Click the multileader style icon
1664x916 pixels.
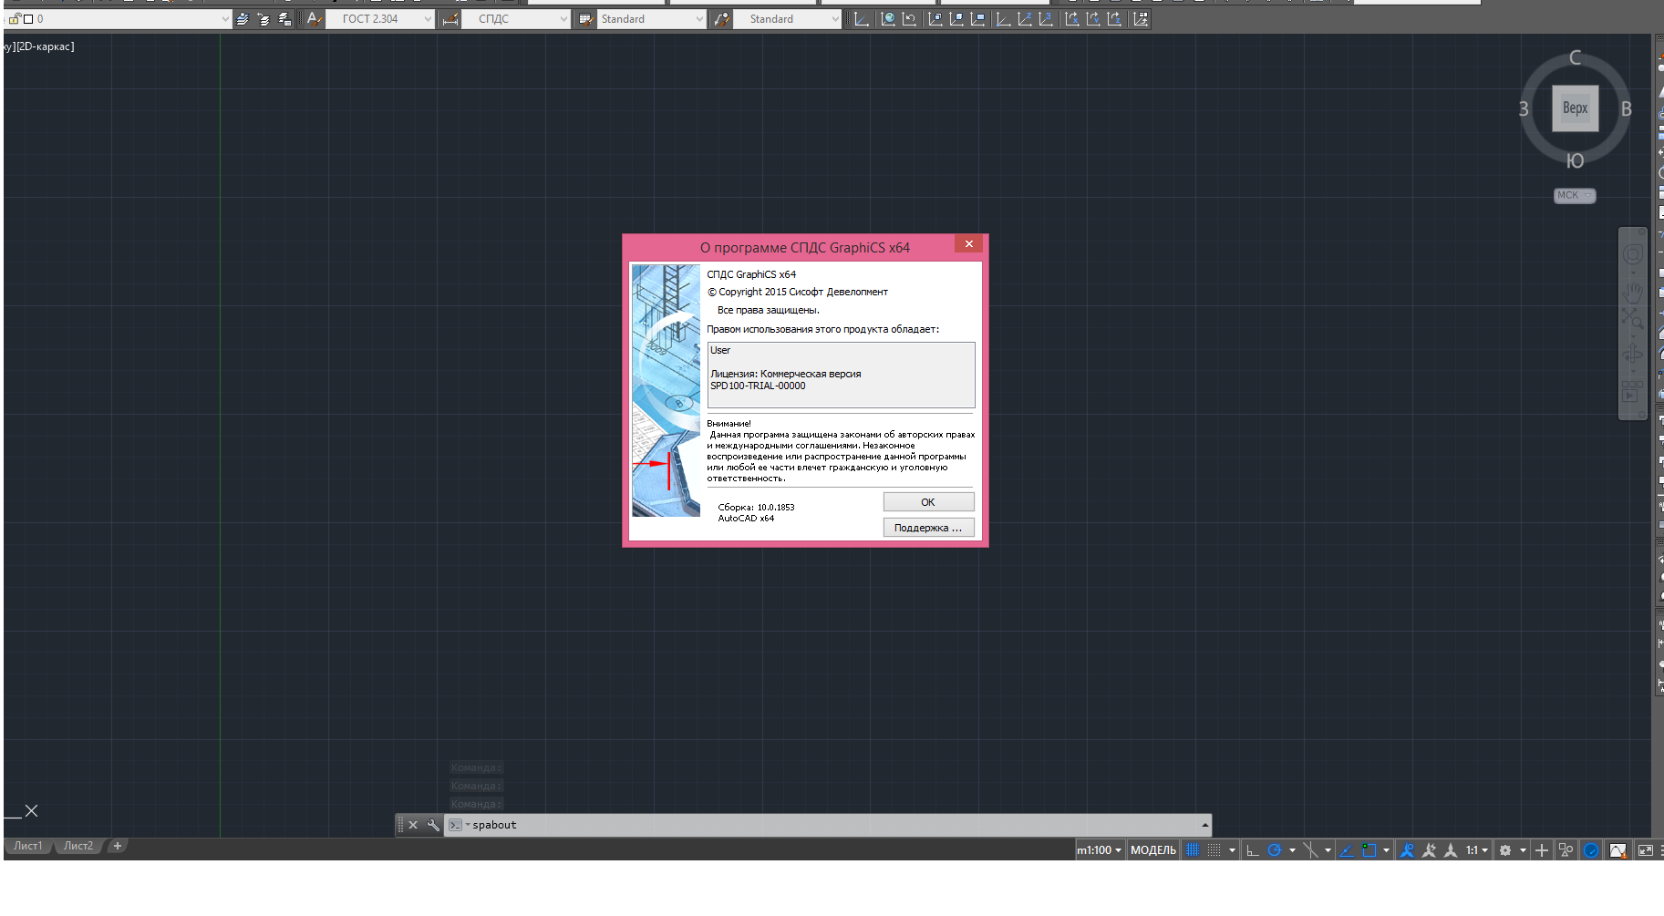(x=721, y=19)
